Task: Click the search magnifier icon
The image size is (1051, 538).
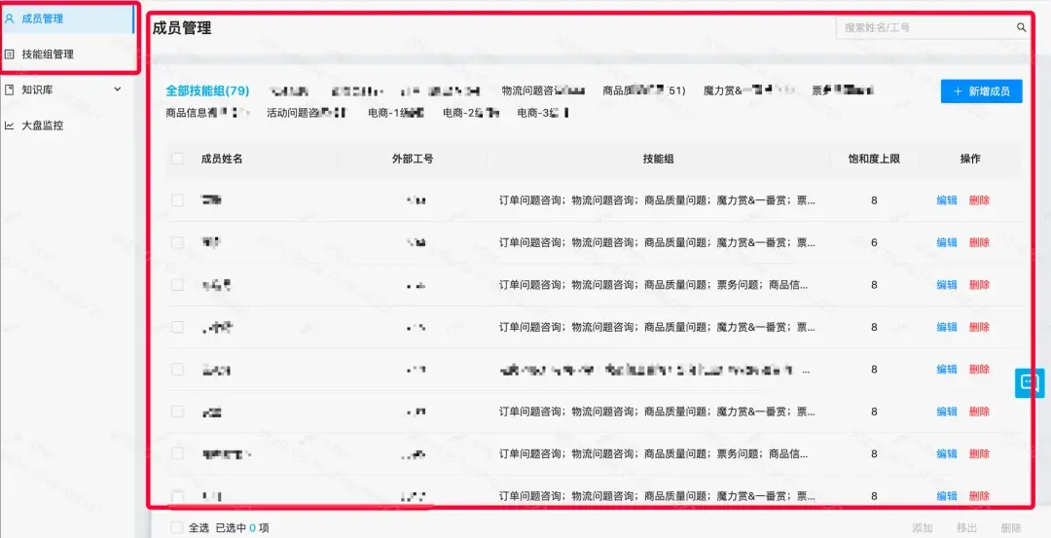Action: click(1021, 27)
